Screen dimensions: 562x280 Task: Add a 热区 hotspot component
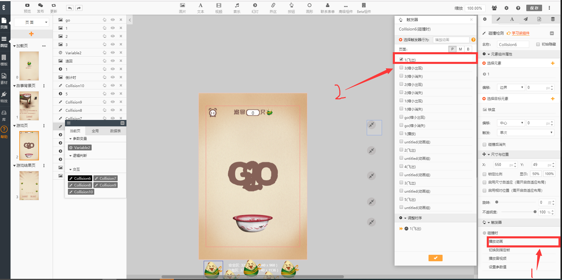[273, 8]
